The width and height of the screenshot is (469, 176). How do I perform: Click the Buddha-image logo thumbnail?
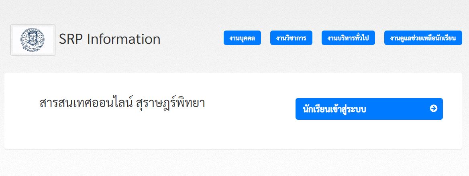click(33, 40)
